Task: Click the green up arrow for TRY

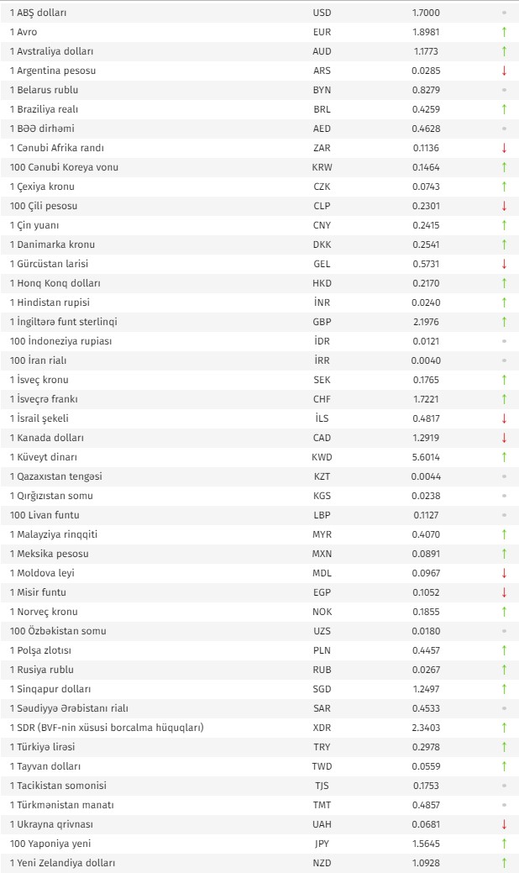Action: click(x=504, y=747)
